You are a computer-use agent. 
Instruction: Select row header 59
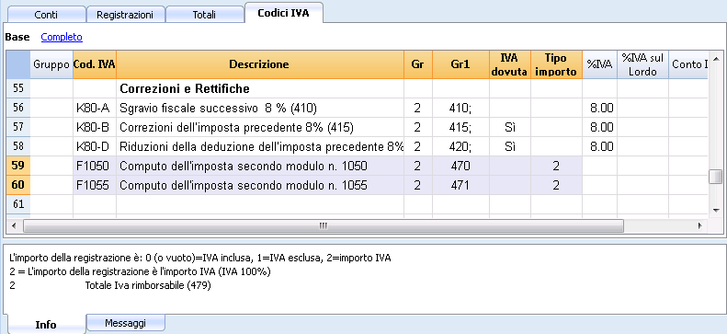17,166
